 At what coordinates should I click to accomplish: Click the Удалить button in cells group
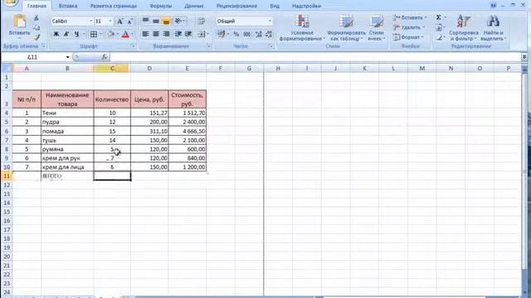point(408,27)
